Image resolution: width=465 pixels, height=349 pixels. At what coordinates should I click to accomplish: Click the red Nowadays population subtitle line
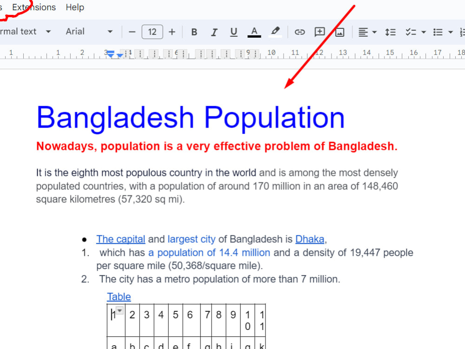click(217, 146)
